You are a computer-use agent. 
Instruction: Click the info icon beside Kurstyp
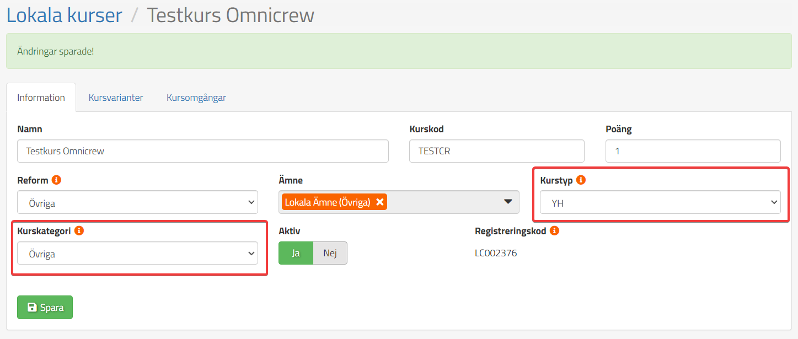[581, 180]
